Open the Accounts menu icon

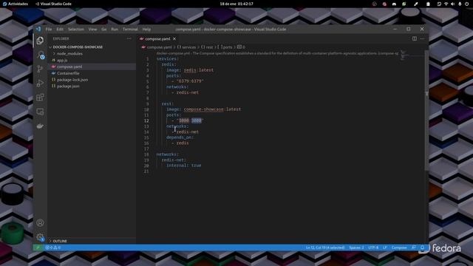coord(40,223)
